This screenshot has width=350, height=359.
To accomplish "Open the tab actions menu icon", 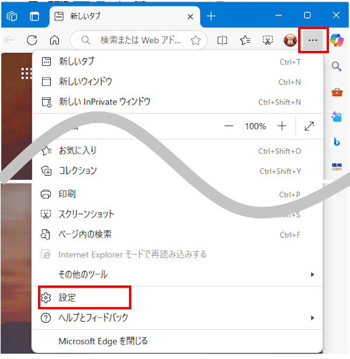I will click(34, 16).
